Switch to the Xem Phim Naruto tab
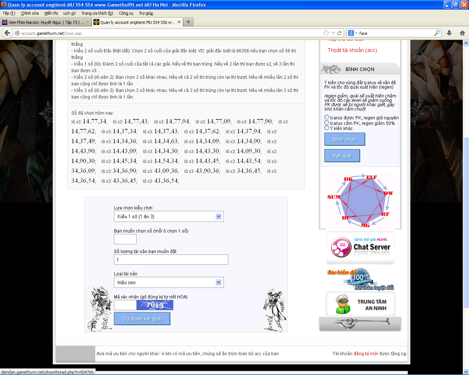469x375 pixels. [46, 22]
